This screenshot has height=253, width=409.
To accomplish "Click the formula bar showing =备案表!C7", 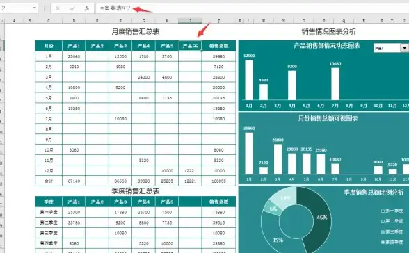I will pyautogui.click(x=252, y=8).
